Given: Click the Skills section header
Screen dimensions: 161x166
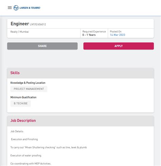Looking at the screenshot, I should pyautogui.click(x=15, y=73).
